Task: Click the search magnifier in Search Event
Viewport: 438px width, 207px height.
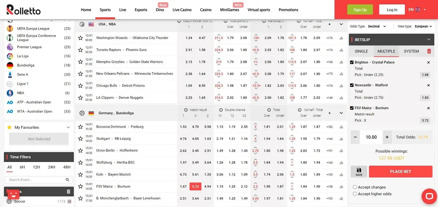Action: (67, 180)
